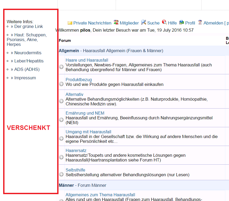Click the Private Nachrichten envelope icon
Viewport: 229px width, 201px height.
70,23
